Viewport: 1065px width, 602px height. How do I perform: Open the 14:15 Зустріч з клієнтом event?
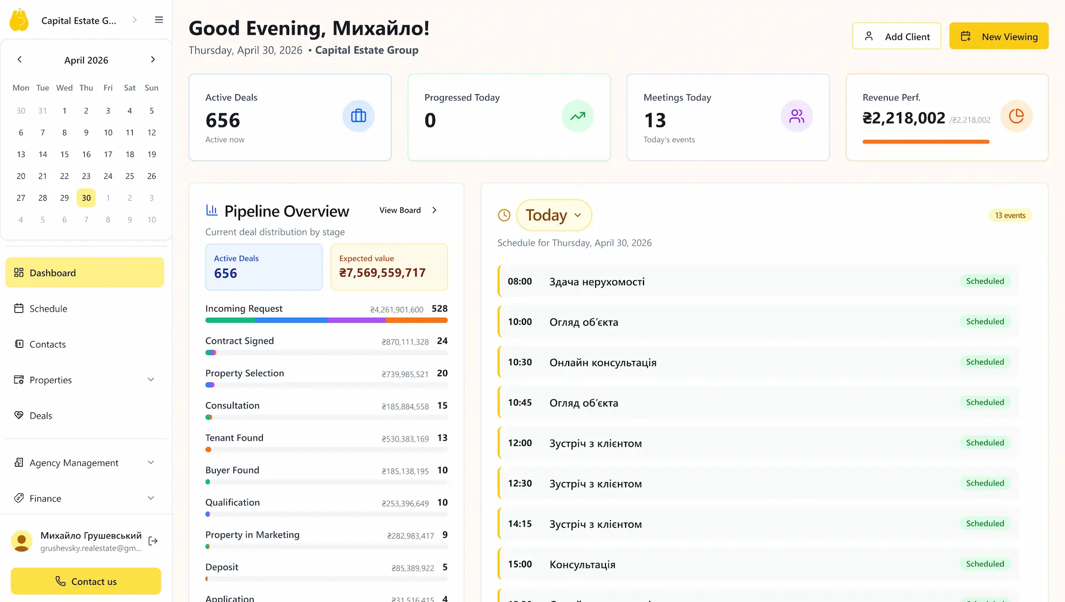click(758, 523)
